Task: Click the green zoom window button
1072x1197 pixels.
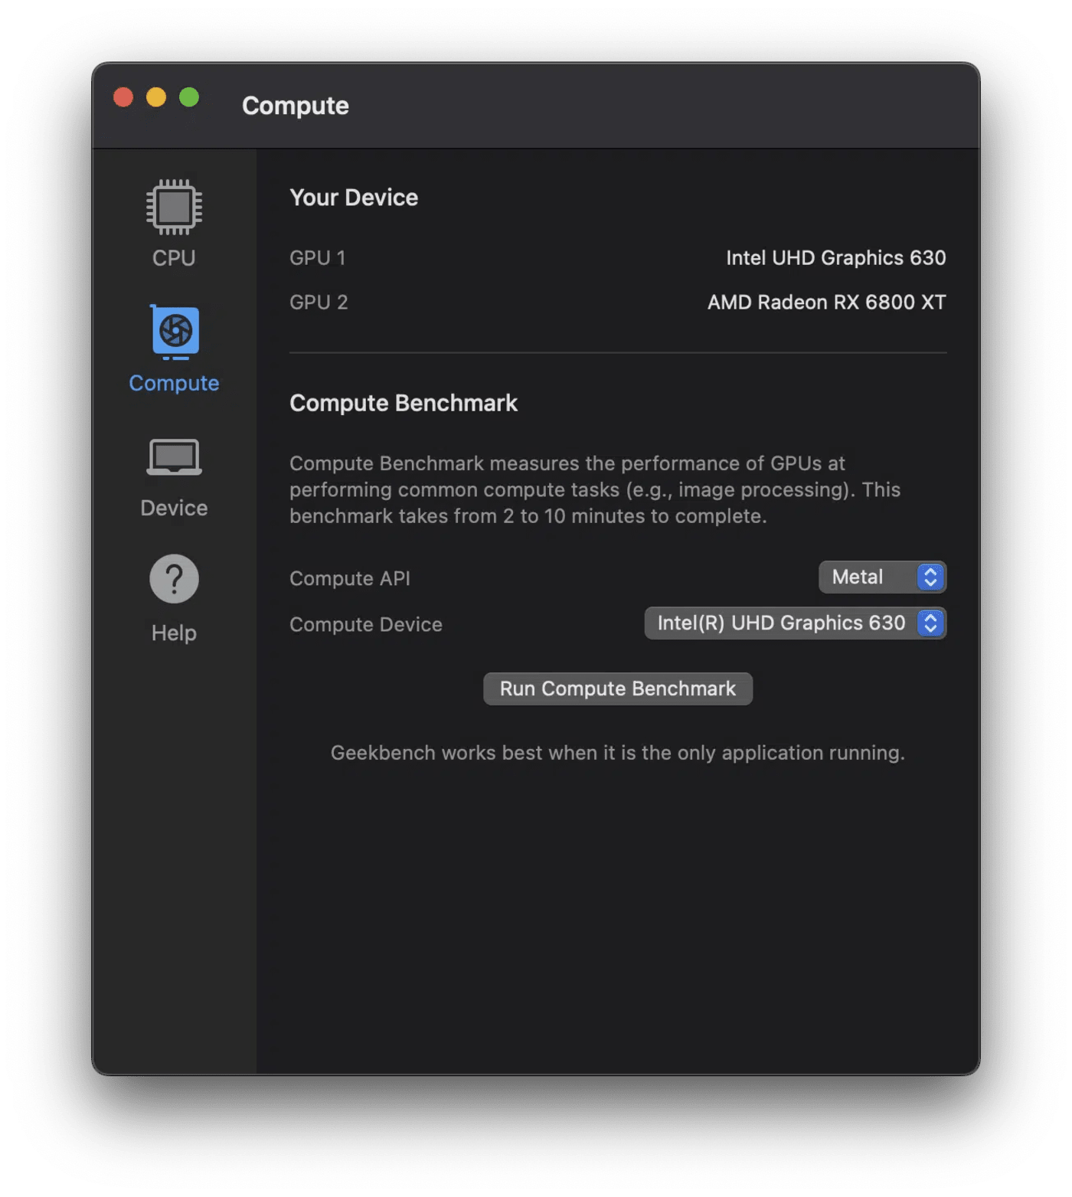Action: pos(189,97)
